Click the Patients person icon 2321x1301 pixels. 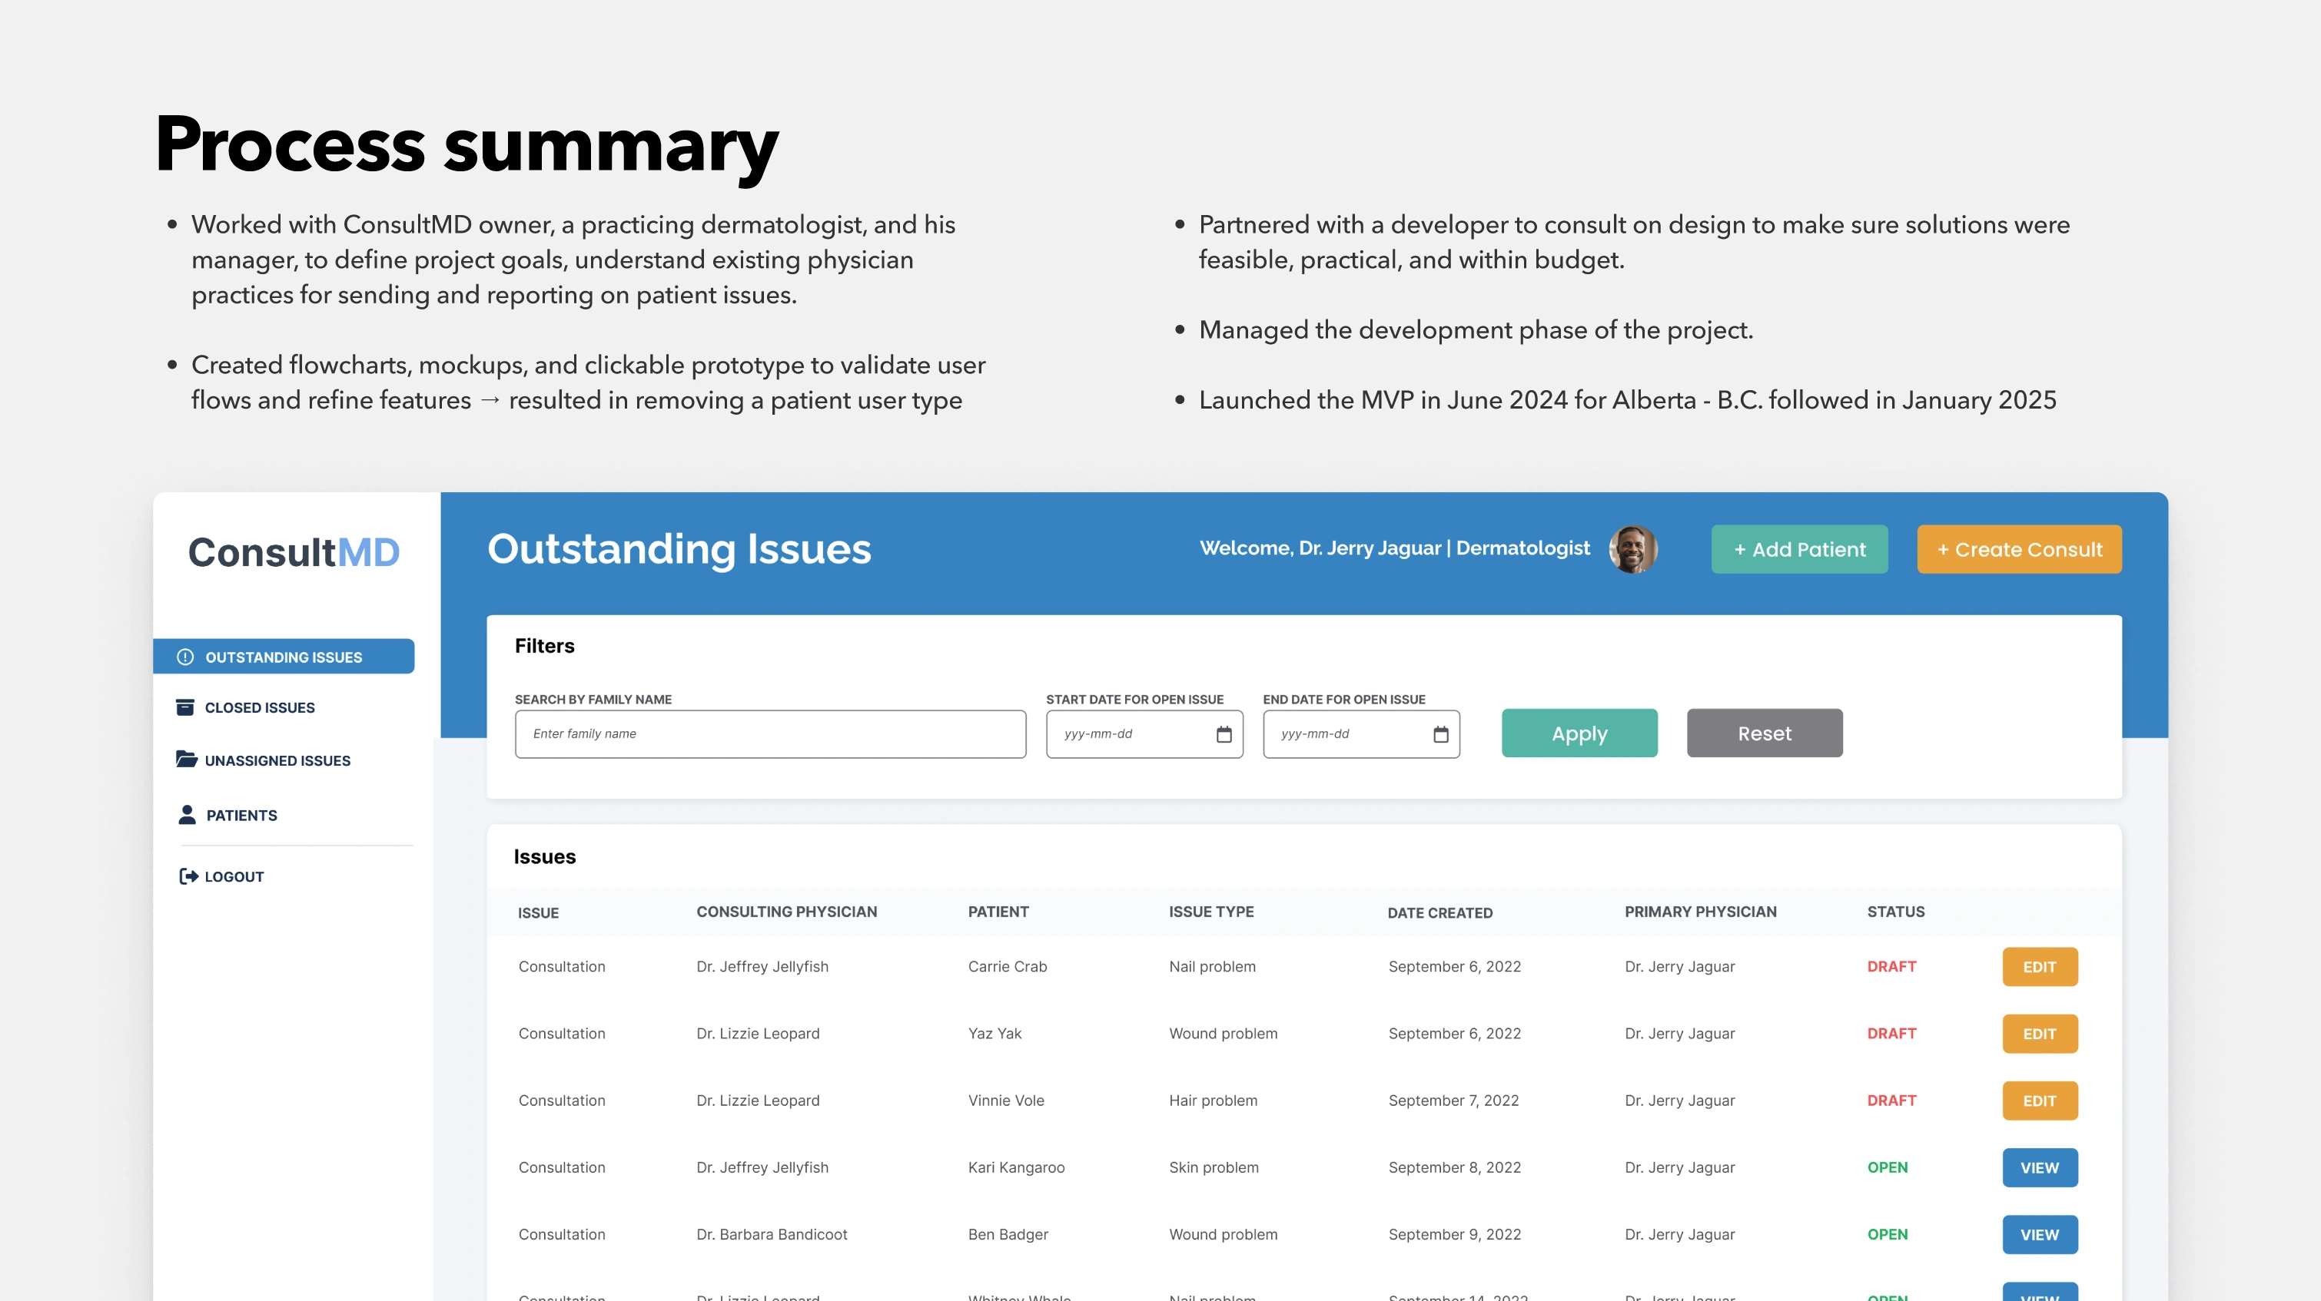pyautogui.click(x=187, y=814)
